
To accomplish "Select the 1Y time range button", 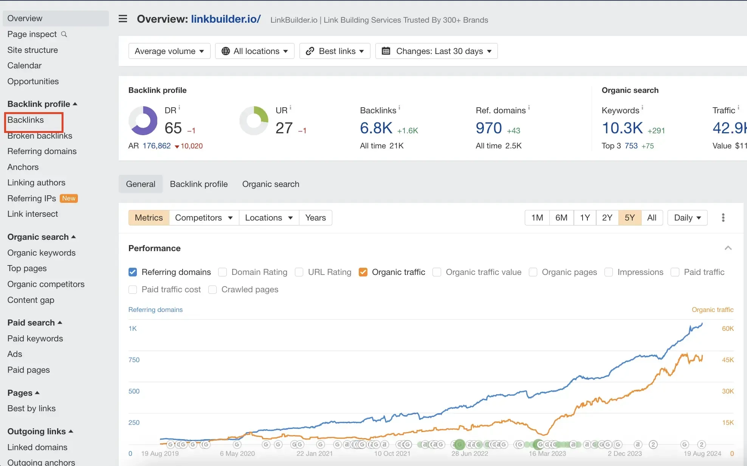I will [585, 218].
